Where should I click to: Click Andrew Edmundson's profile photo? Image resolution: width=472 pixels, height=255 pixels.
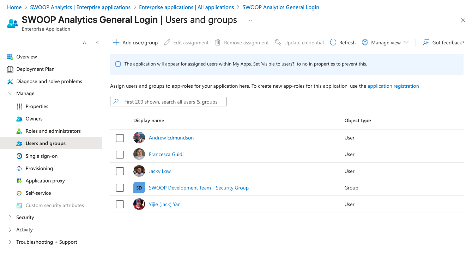[139, 138]
